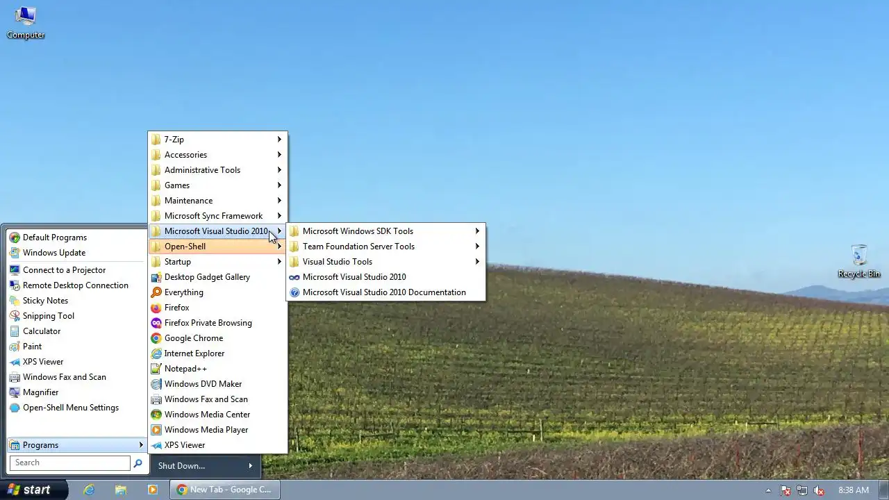This screenshot has width=889, height=500.
Task: Open Default Programs
Action: tap(76, 237)
